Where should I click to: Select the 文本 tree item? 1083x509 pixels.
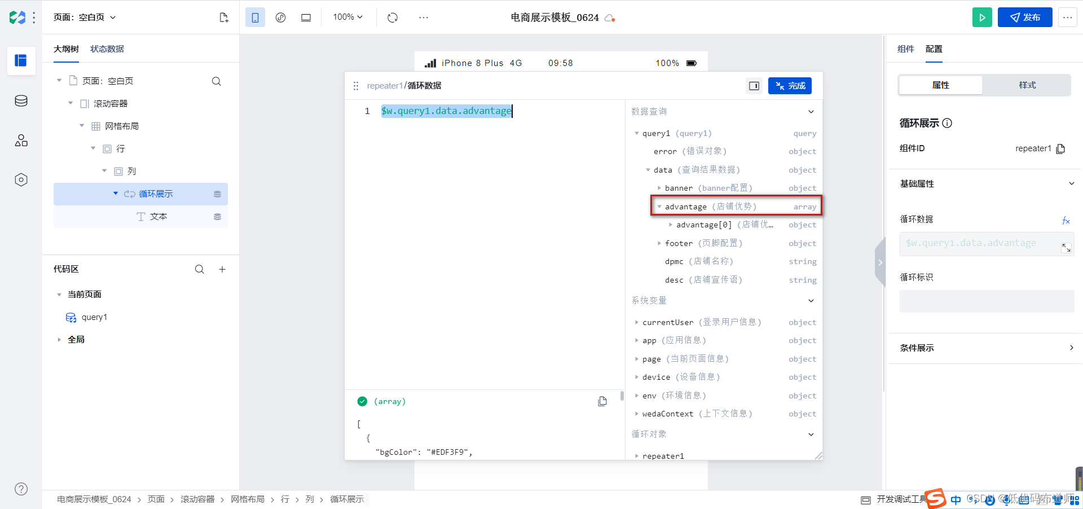(140, 217)
